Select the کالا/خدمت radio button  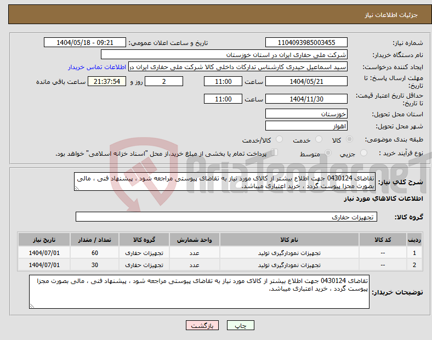tap(280, 139)
